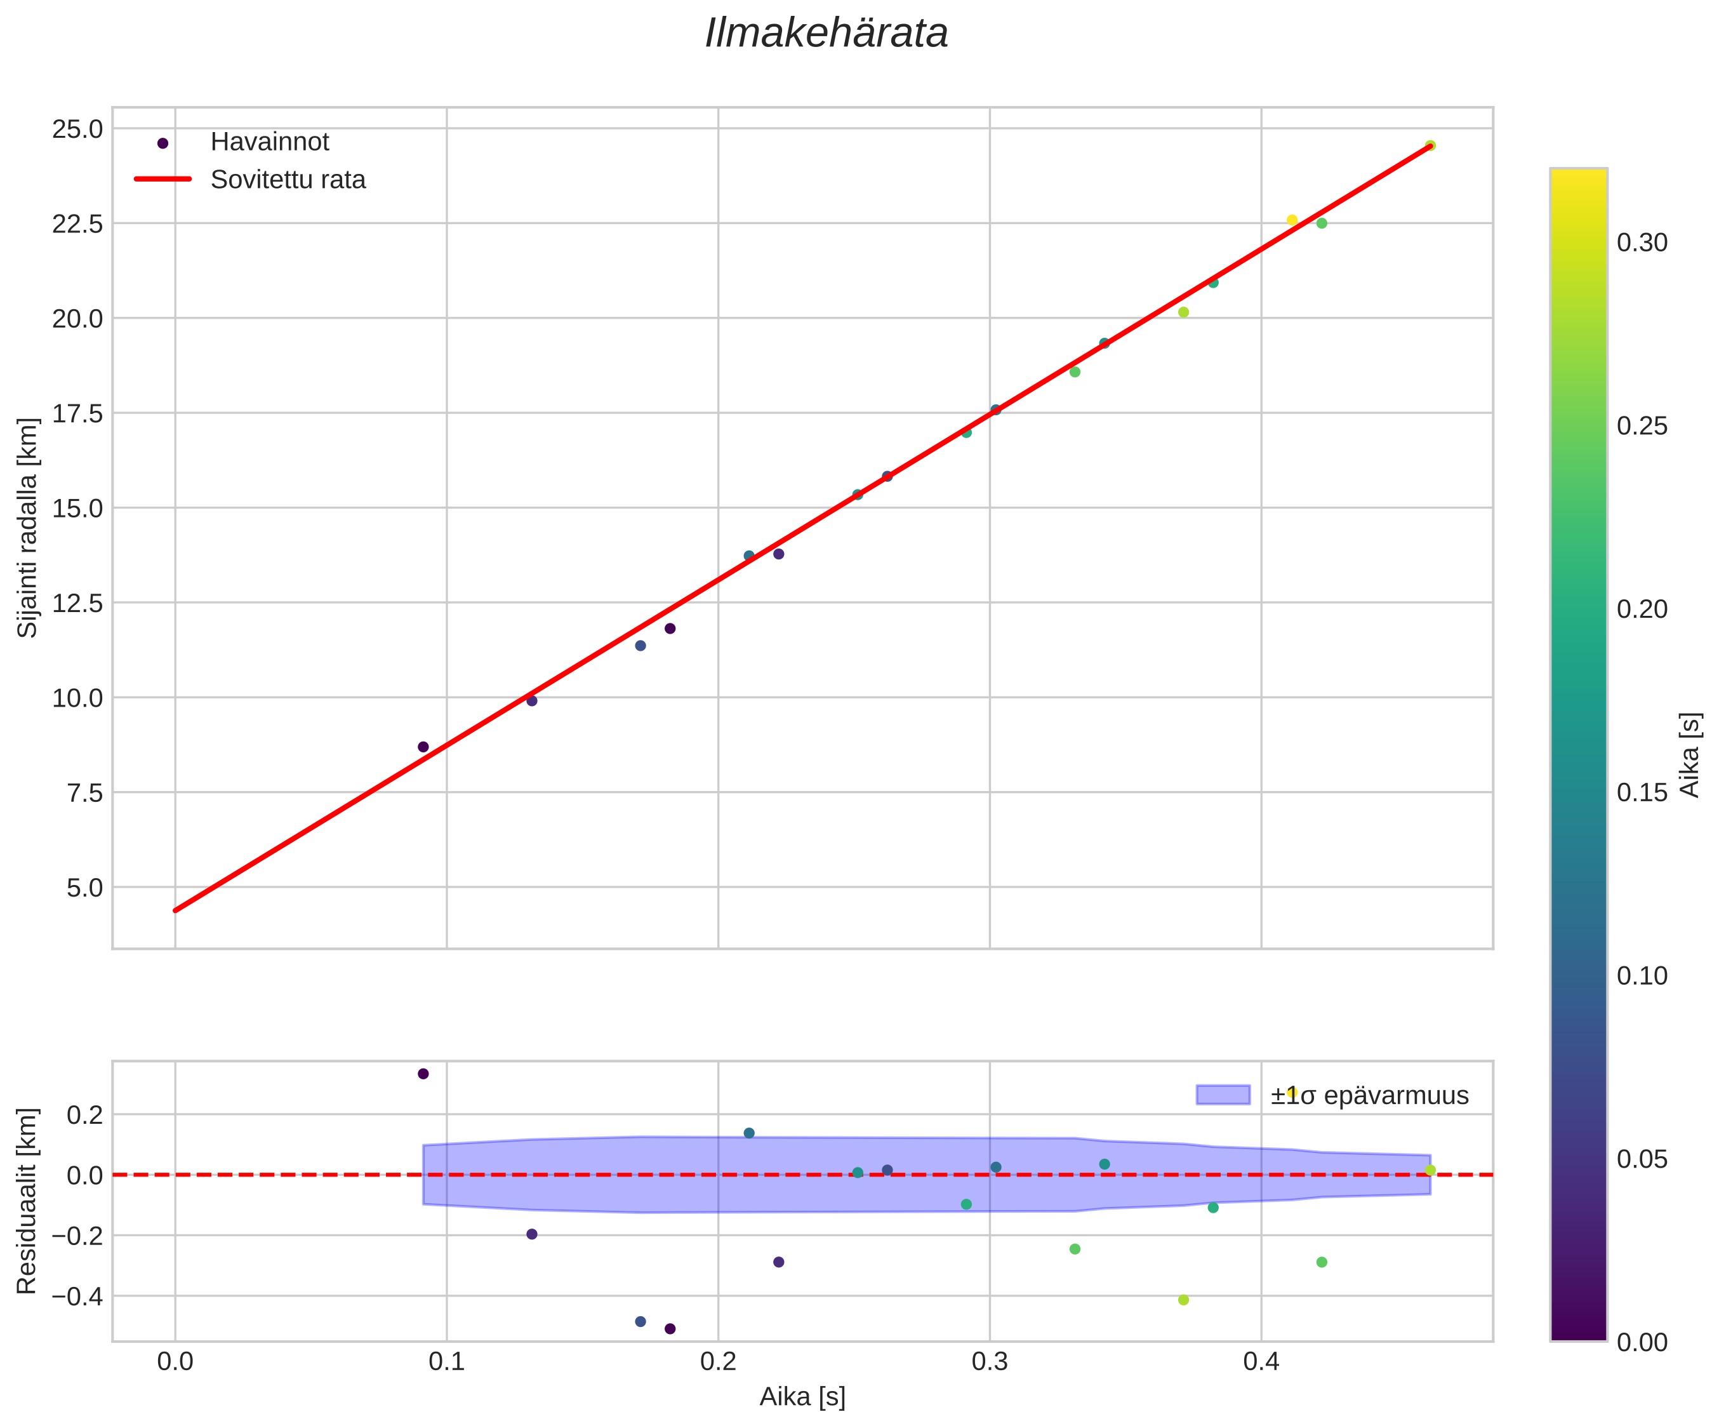The image size is (1719, 1426).
Task: Click the Havainnot legend marker dot
Action: coord(162,143)
